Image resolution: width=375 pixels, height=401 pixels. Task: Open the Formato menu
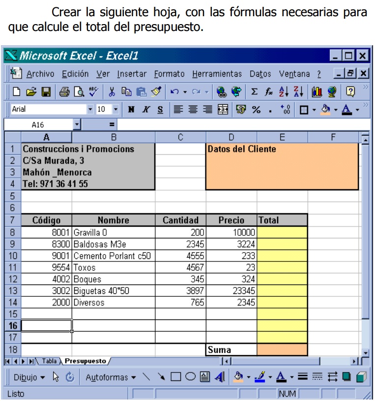[170, 74]
